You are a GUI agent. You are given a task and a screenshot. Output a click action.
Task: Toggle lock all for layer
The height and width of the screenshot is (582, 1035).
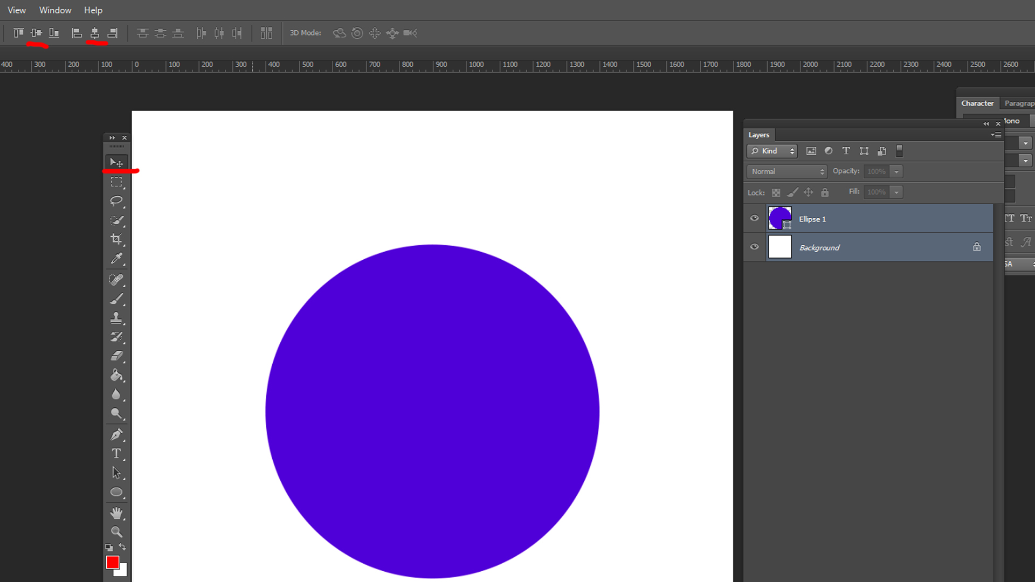825,192
